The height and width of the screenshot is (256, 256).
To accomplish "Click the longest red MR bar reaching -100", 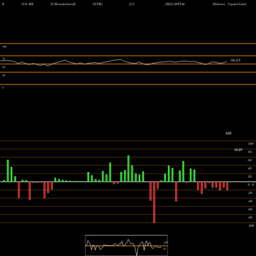I will [x=154, y=202].
